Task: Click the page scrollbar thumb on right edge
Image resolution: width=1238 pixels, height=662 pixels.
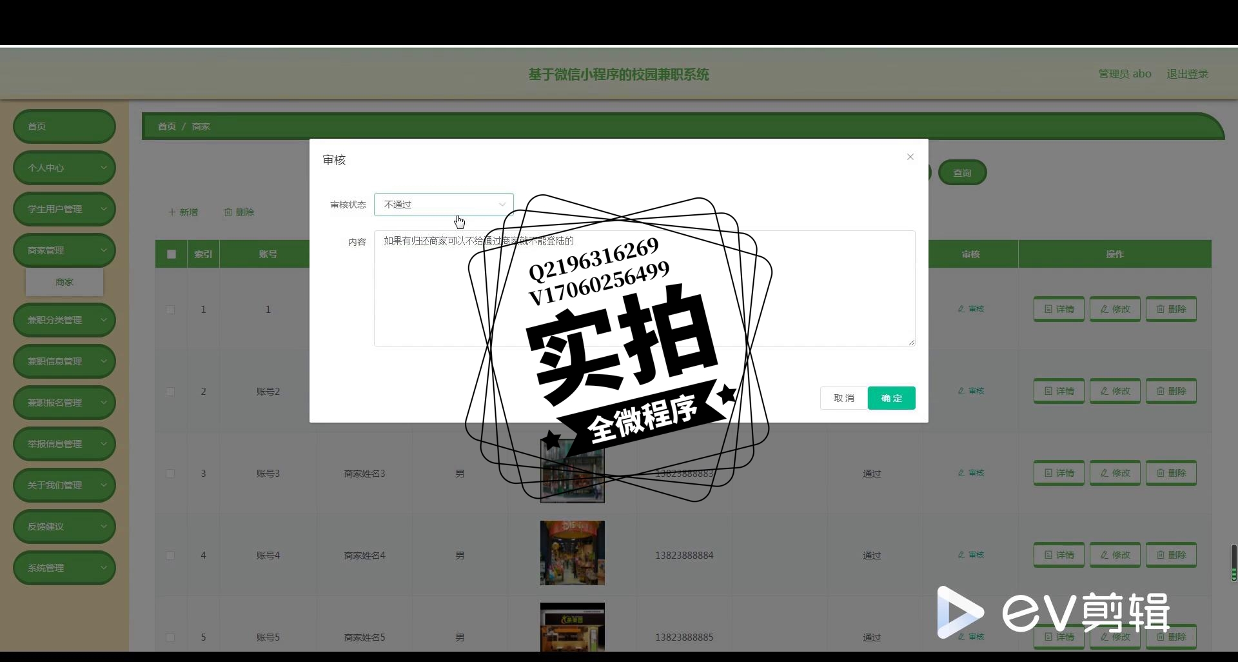Action: [1233, 563]
